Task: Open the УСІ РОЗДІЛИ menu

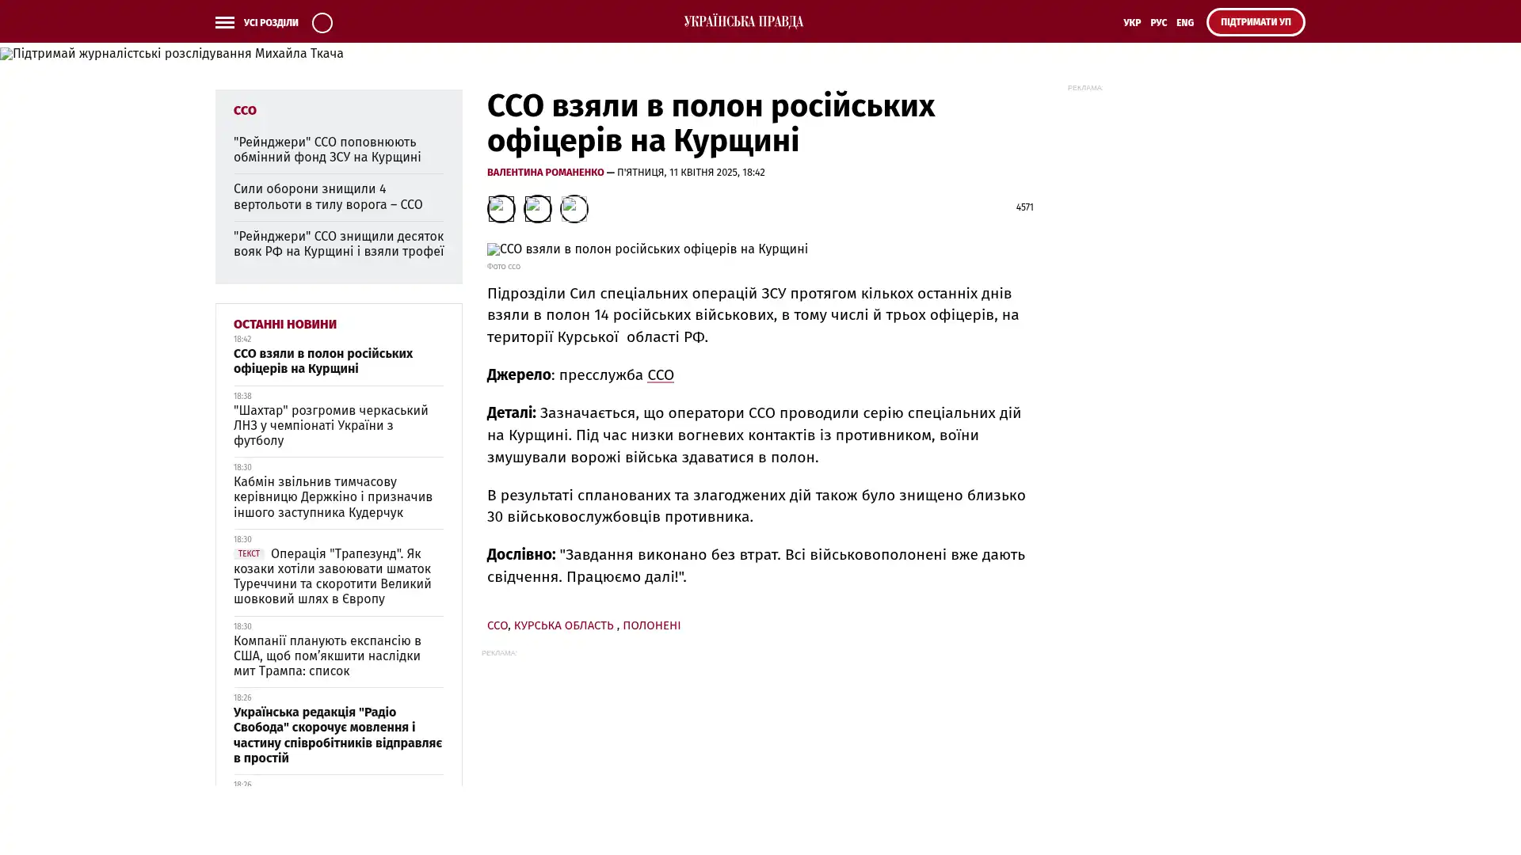Action: [271, 23]
